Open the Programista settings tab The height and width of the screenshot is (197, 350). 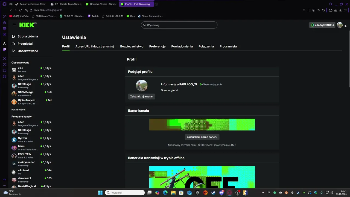pos(228,46)
